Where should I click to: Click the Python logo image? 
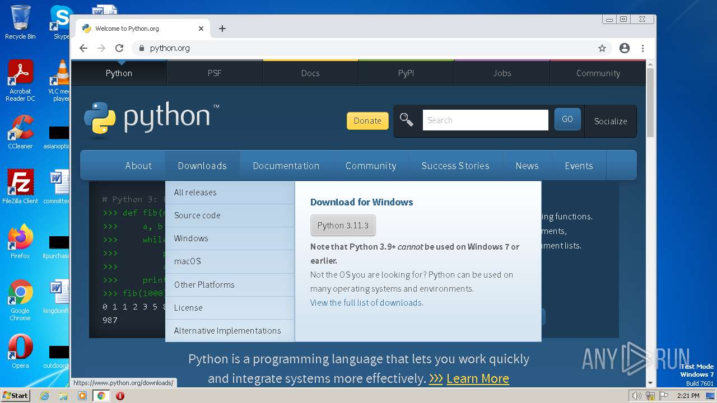151,119
